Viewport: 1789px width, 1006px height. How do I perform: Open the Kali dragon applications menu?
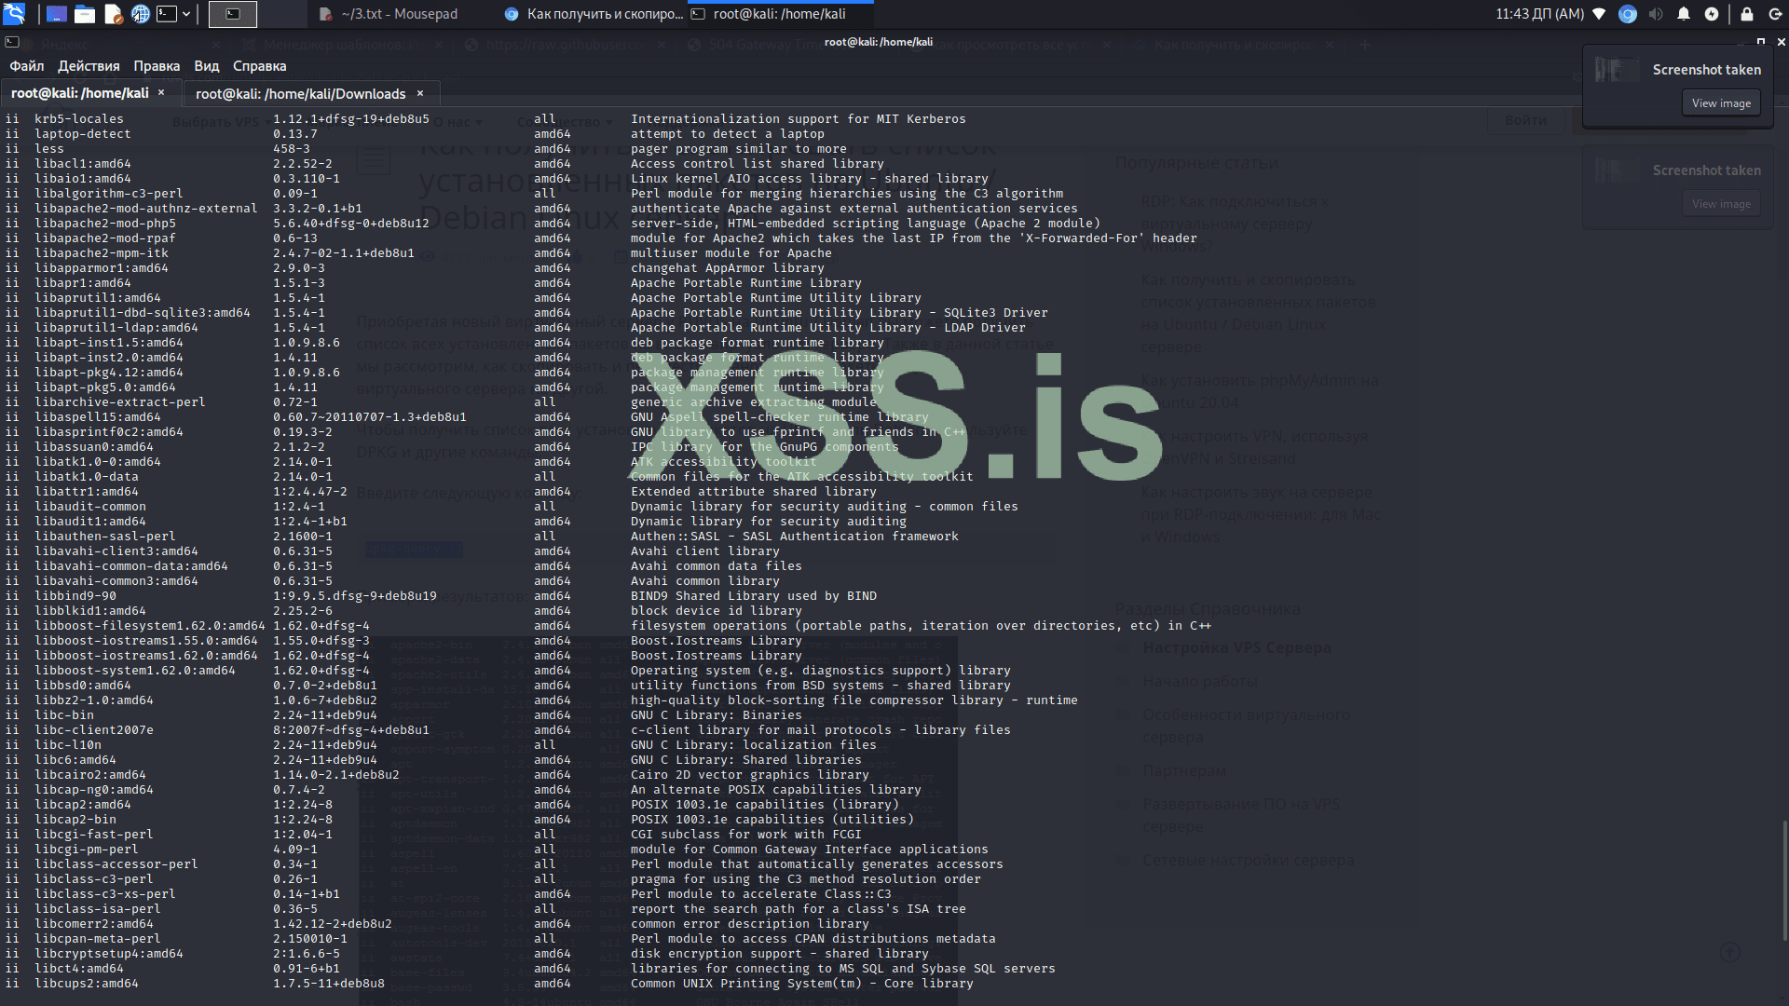14,13
